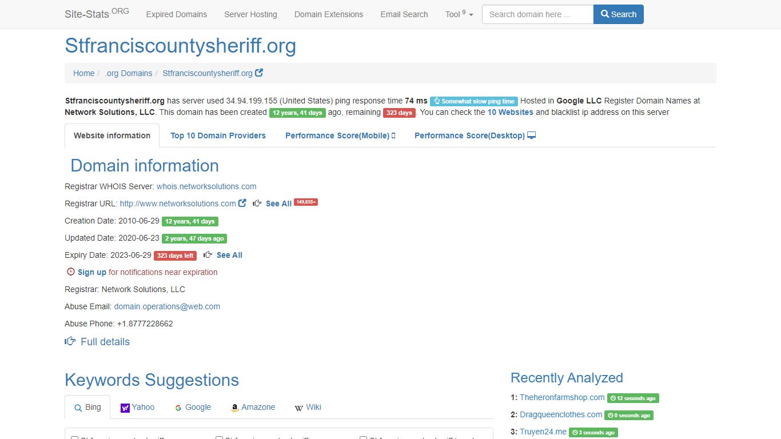This screenshot has width=781, height=439.
Task: Click the 2 years, 47 days ago badge
Action: pyautogui.click(x=194, y=238)
